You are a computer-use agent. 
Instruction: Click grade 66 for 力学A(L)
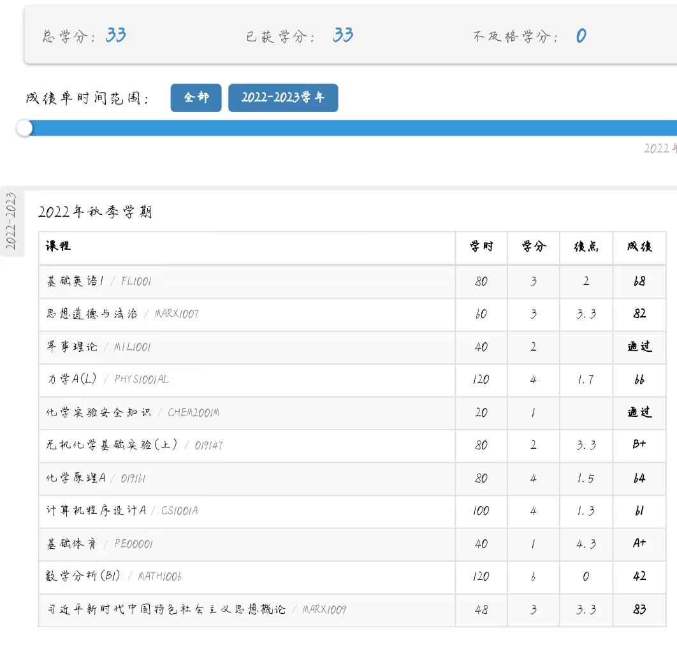coord(639,379)
